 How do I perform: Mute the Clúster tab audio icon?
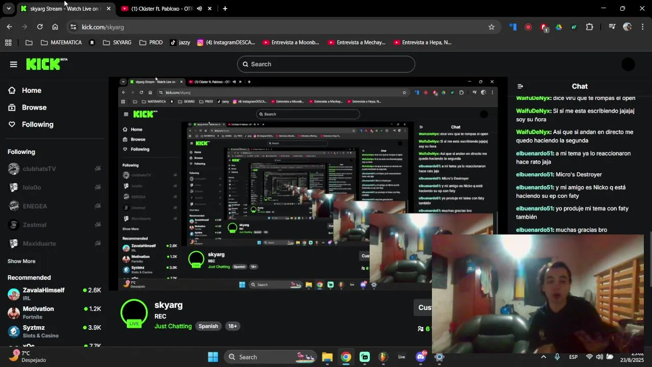tap(199, 9)
